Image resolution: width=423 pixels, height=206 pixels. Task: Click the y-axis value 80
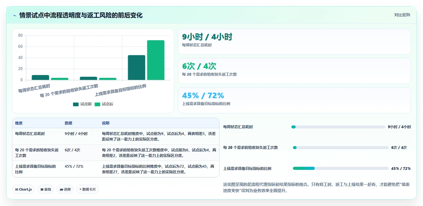(x=20, y=36)
